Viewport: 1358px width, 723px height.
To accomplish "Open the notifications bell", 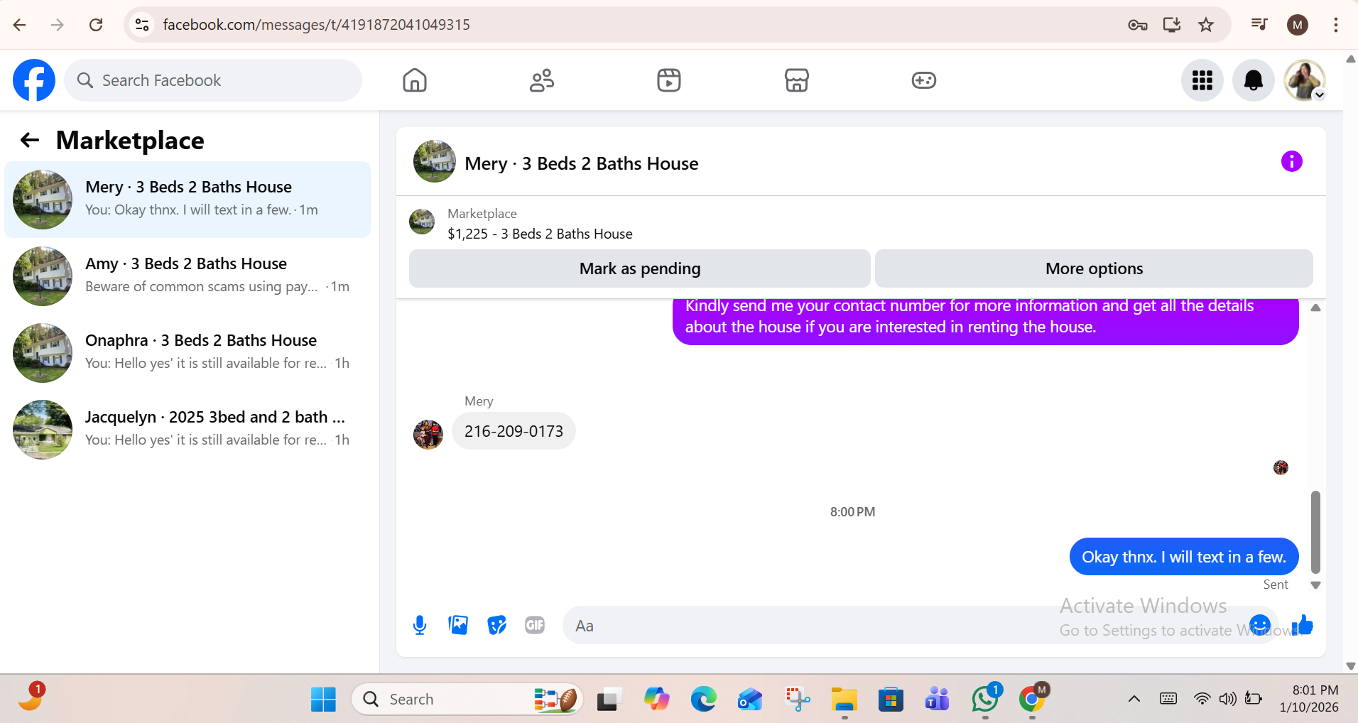I will tap(1254, 80).
